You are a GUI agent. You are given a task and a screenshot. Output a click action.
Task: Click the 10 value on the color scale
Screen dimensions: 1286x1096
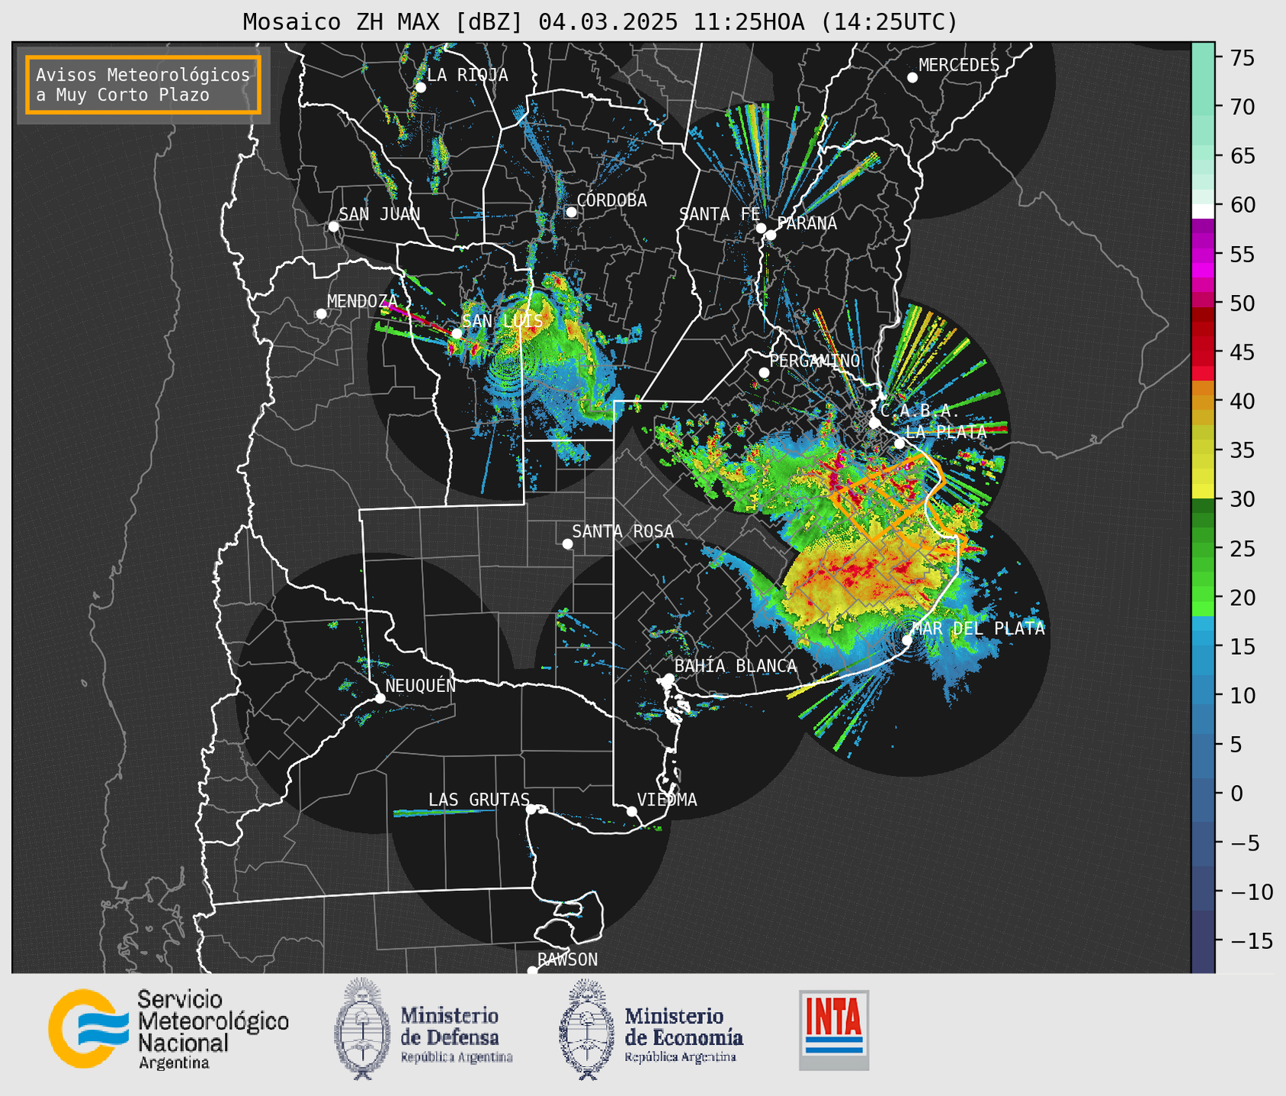pyautogui.click(x=1243, y=696)
